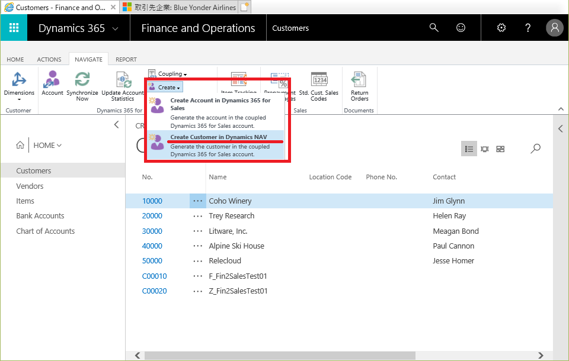Choose Create Customer in Dynamics NAV
Screen dimensions: 569x361
pyautogui.click(x=216, y=145)
